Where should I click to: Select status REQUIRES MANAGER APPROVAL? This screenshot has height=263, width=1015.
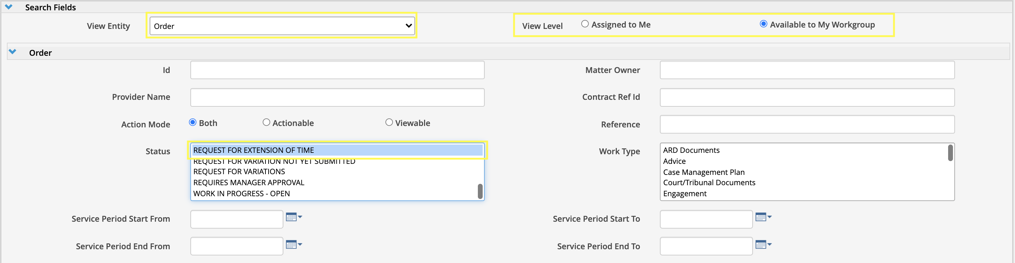pos(334,183)
